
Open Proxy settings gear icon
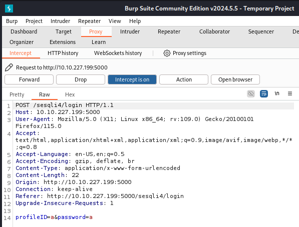tap(167, 53)
